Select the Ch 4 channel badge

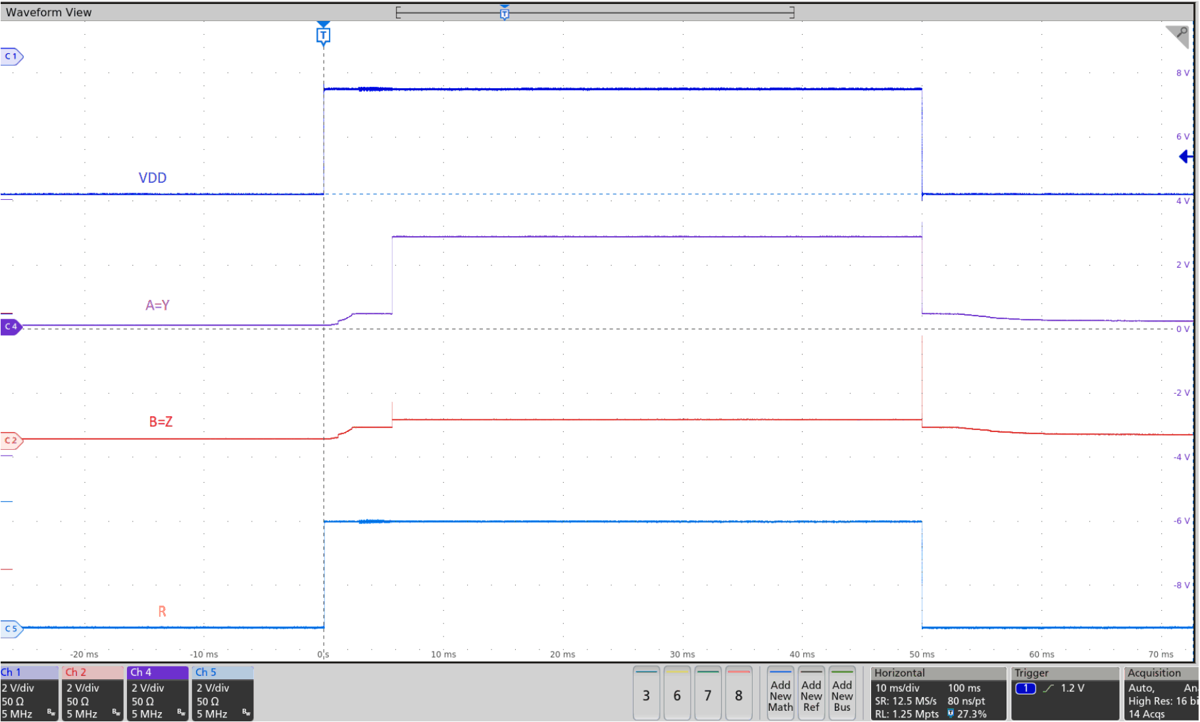[x=157, y=694]
